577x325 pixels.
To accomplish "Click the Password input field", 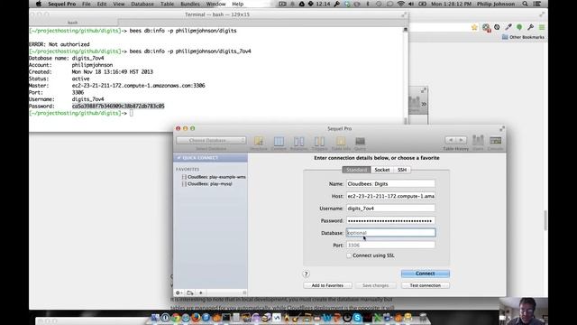I will point(390,220).
